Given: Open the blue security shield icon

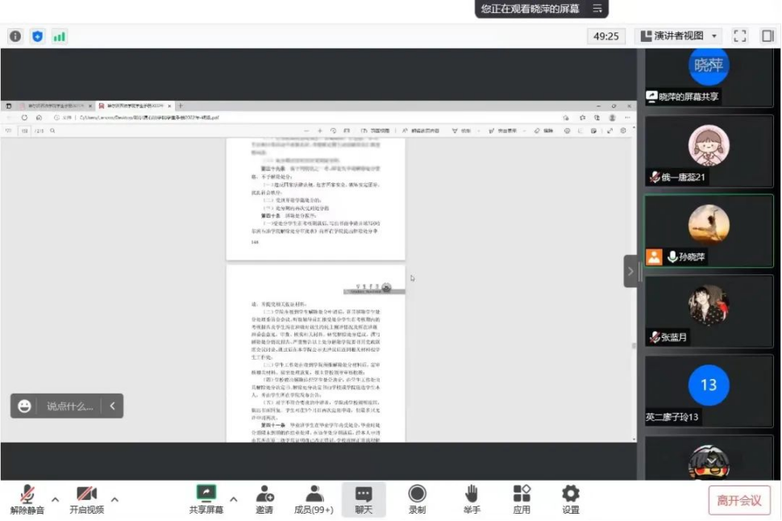Looking at the screenshot, I should click(x=37, y=36).
